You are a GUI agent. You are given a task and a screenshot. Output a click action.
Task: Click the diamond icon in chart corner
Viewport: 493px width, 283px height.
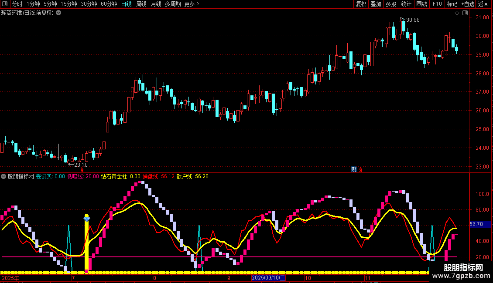point(457,13)
